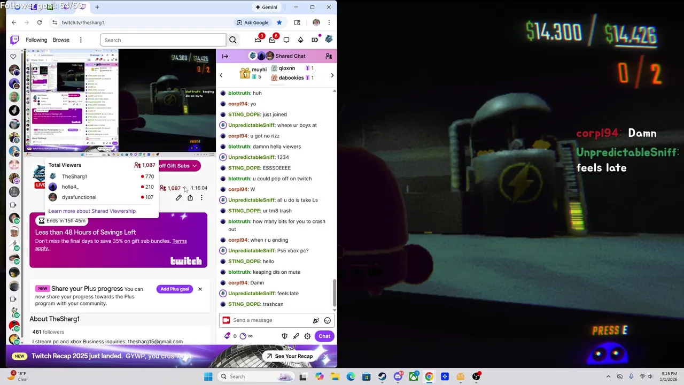The height and width of the screenshot is (385, 684).
Task: Select dyssfunctional in Total Viewers list
Action: [x=101, y=197]
